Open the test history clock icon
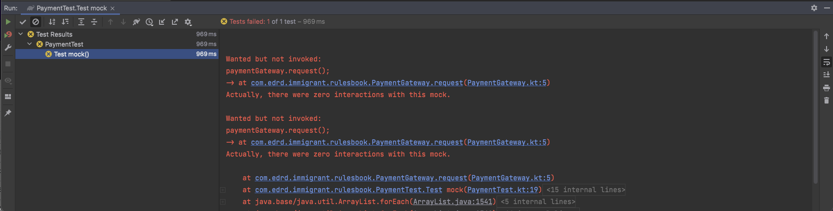Screen dimensions: 833x211 [149, 22]
